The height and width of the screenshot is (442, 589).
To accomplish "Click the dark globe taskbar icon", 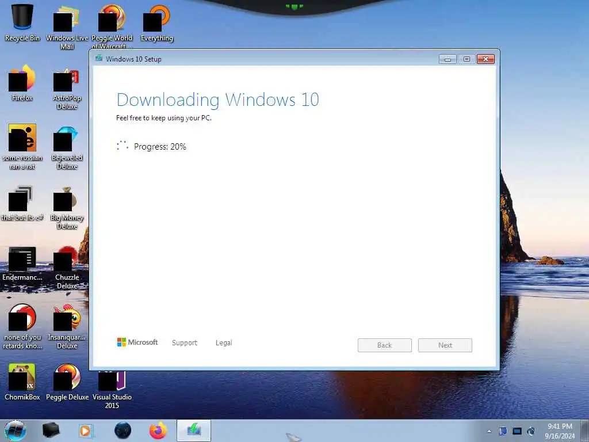I will click(123, 430).
